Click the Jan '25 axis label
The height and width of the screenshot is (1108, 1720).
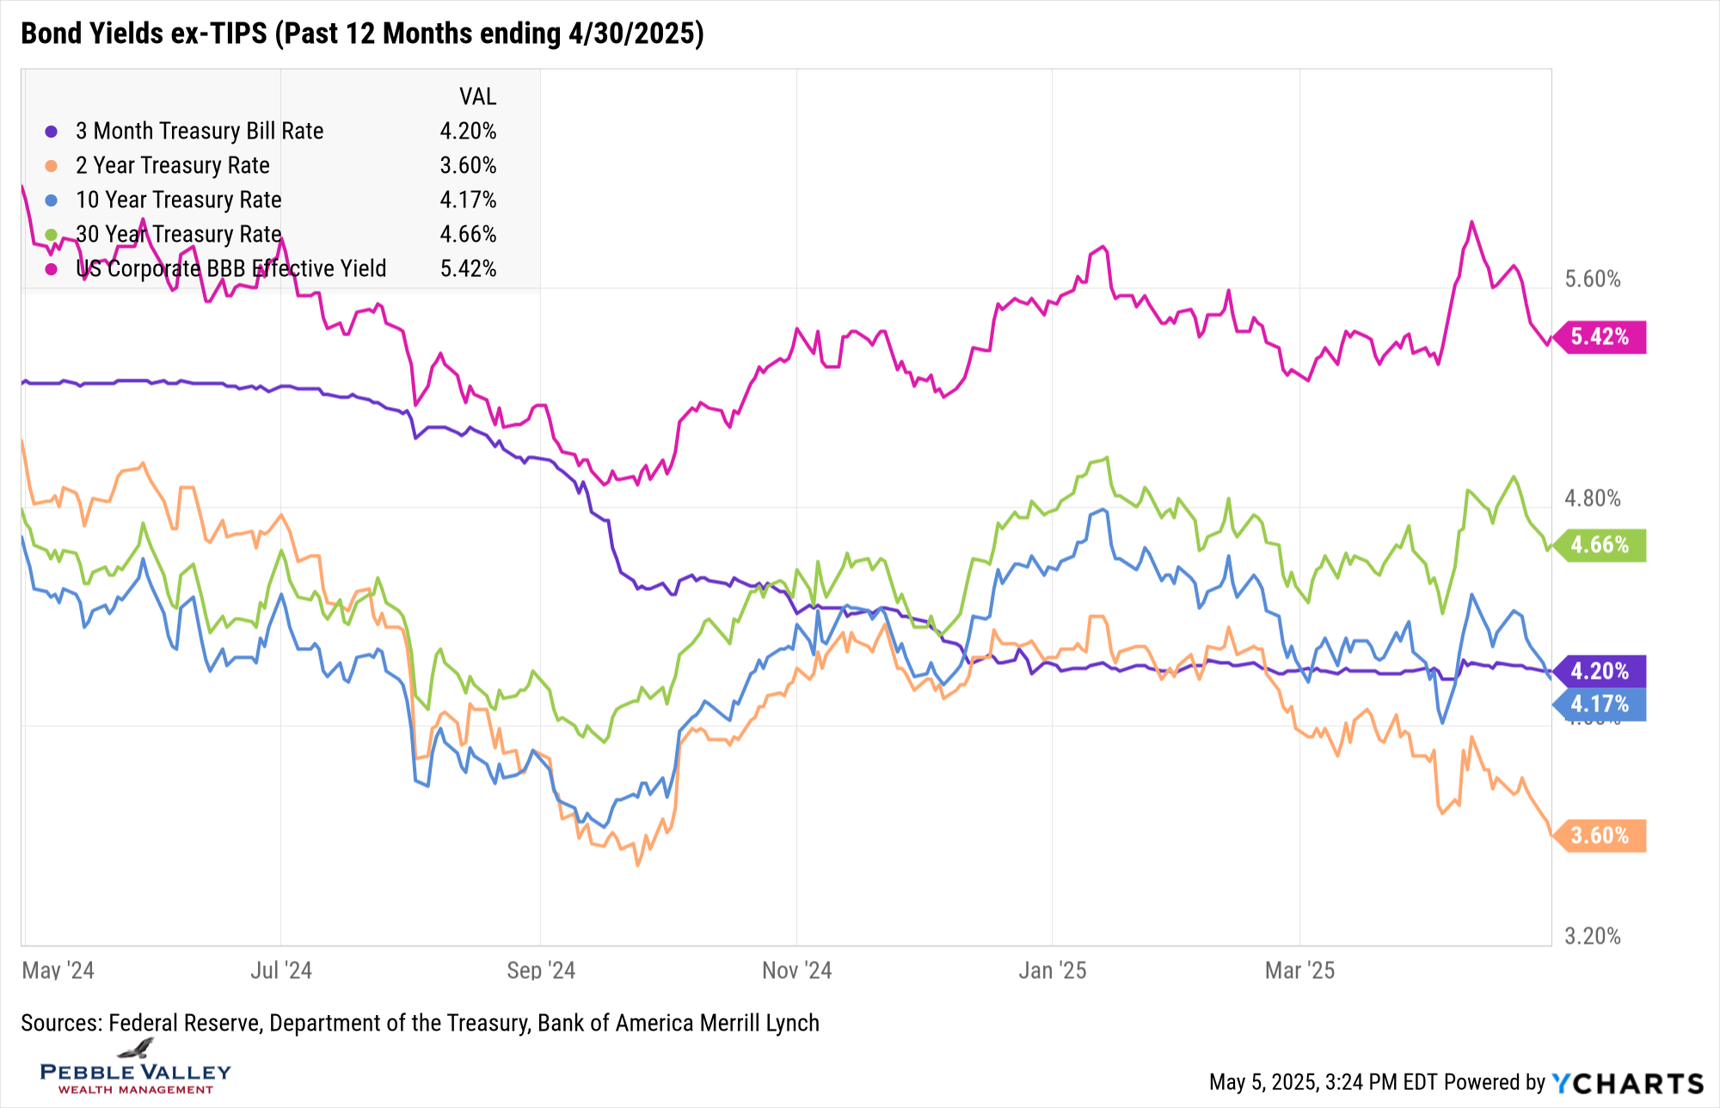1052,970
